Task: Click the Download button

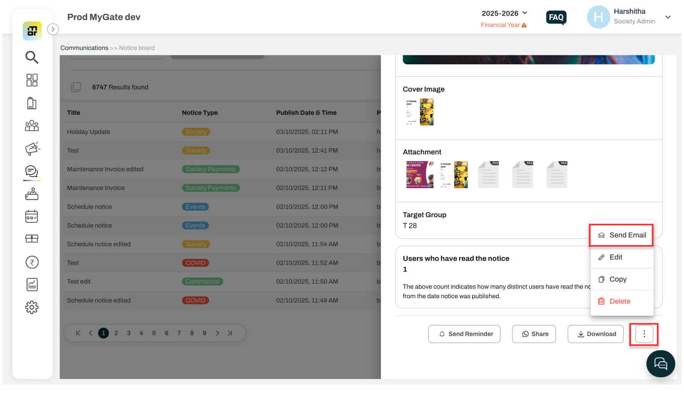Action: [595, 334]
